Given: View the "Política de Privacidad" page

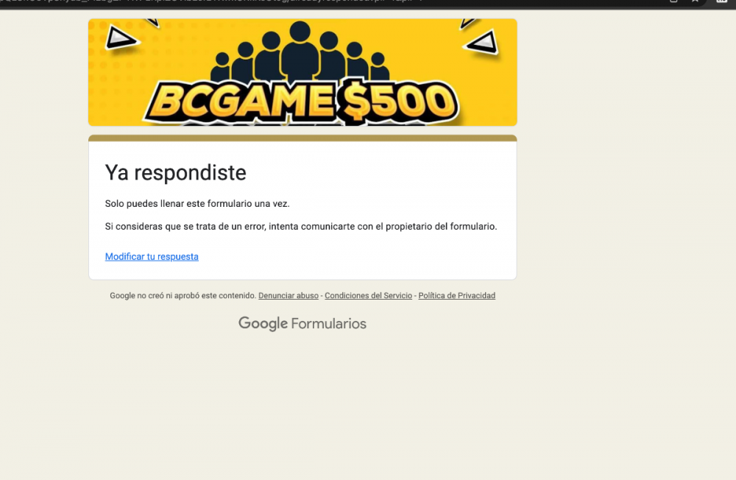Looking at the screenshot, I should (456, 295).
